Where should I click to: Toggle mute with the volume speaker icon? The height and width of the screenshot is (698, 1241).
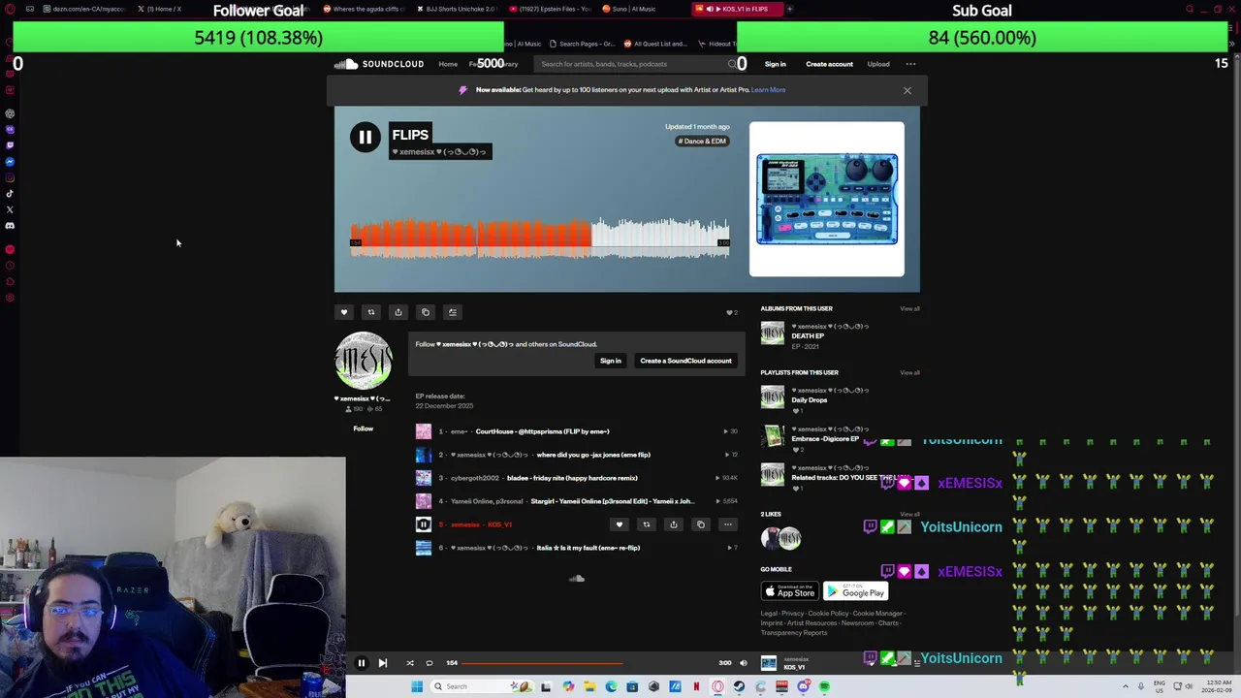[x=744, y=663]
